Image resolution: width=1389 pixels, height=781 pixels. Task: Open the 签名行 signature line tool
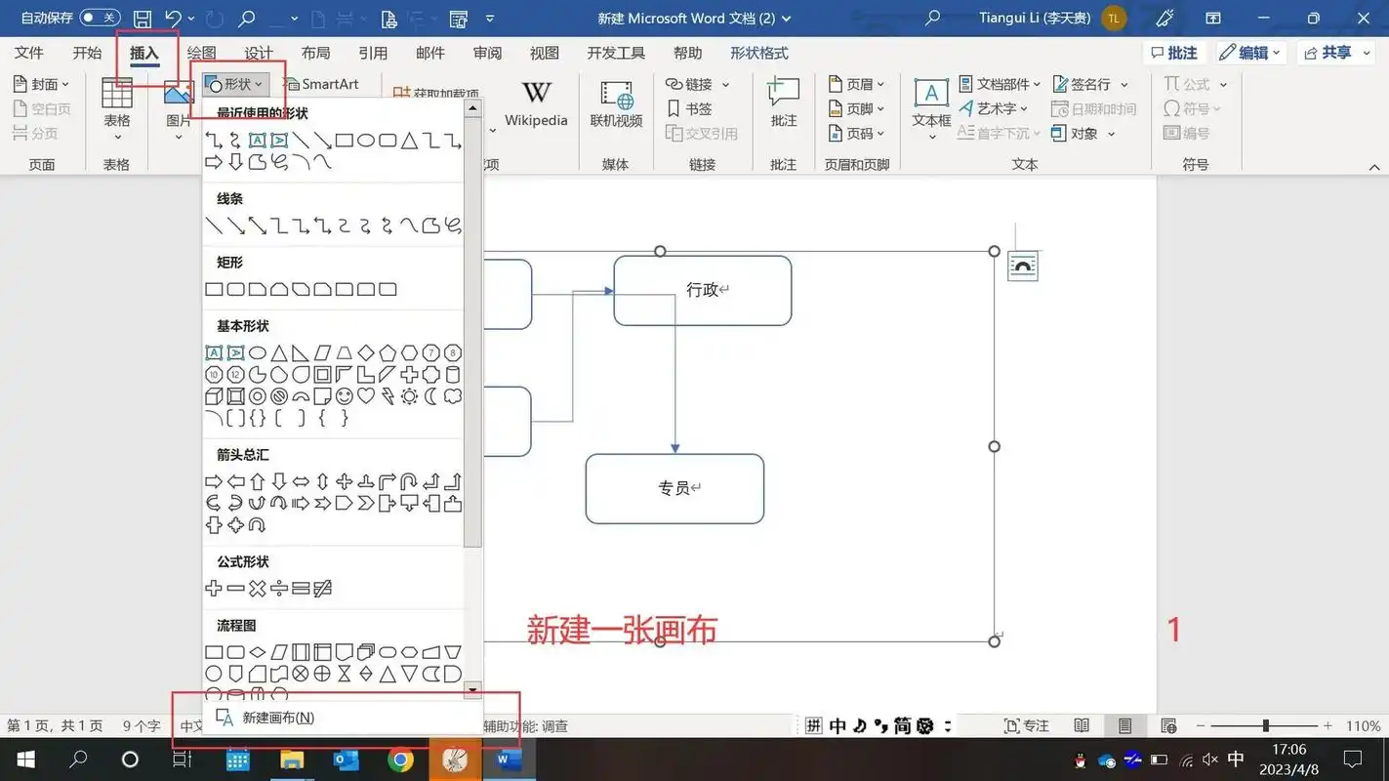coord(1084,84)
